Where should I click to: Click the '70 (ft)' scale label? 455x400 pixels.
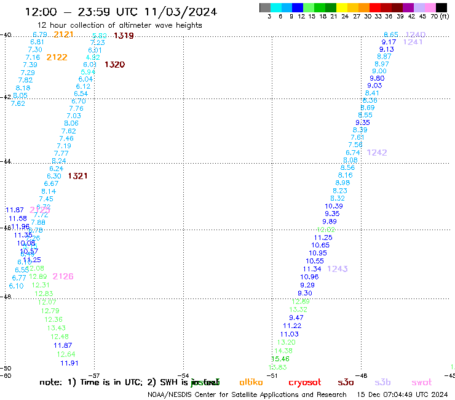pos(440,16)
